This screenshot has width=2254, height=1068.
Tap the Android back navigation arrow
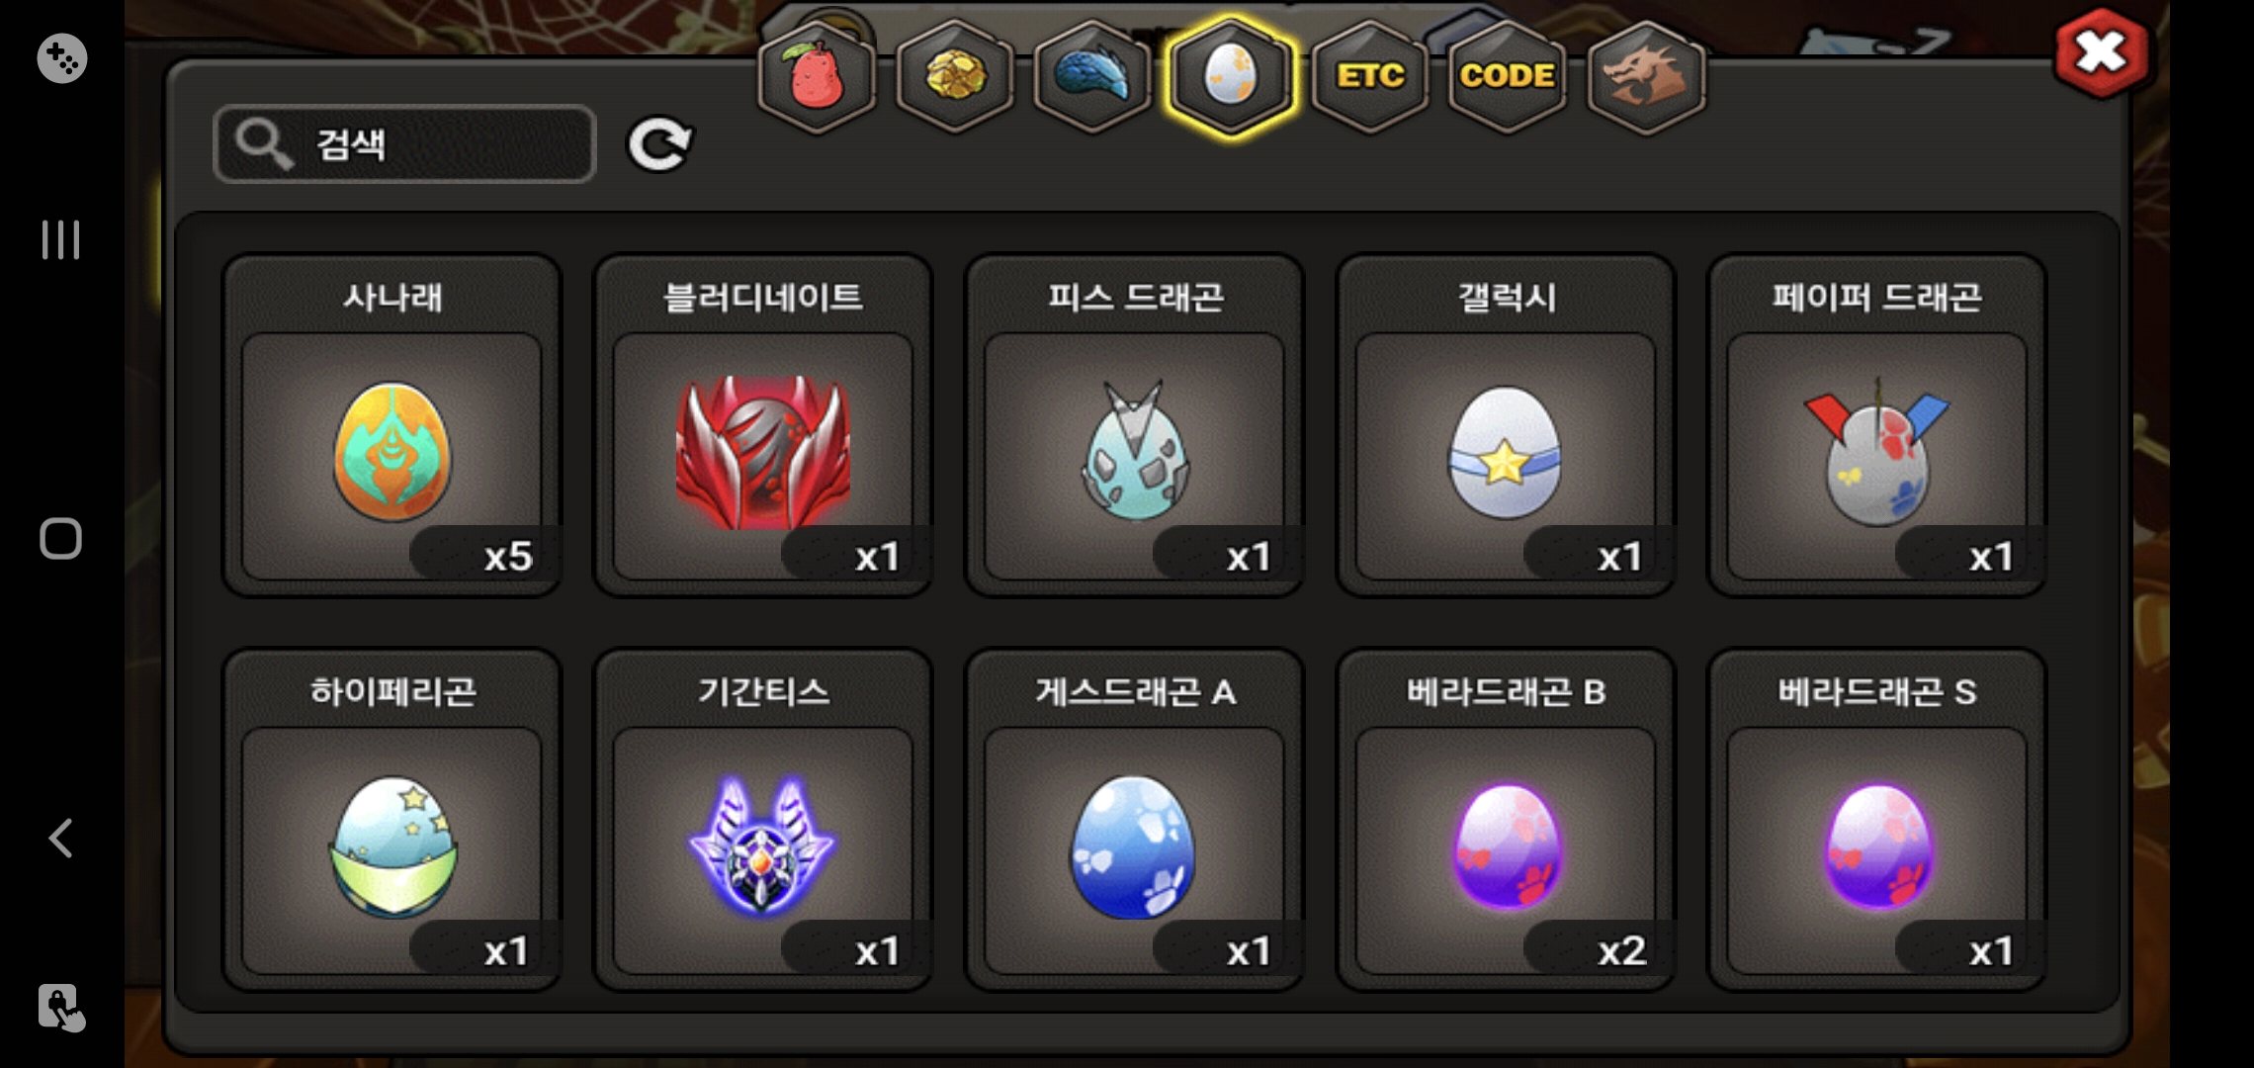61,838
